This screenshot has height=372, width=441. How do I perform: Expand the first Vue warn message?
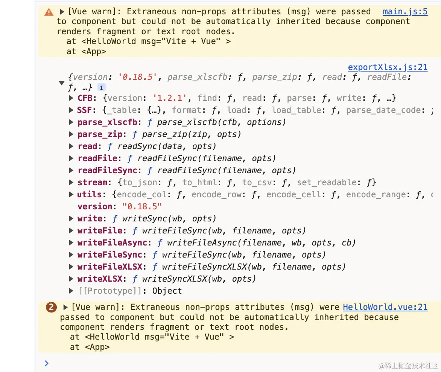[62, 12]
